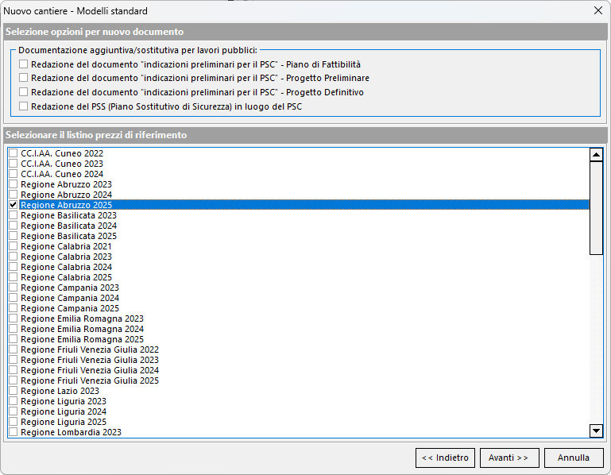Screen dimensions: 611x475
Task: Check the Regione Liguria 2025 price list
Action: coord(13,422)
